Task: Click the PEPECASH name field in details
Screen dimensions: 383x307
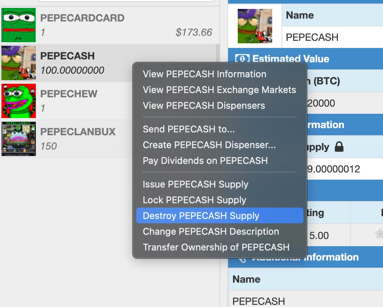Action: [332, 37]
